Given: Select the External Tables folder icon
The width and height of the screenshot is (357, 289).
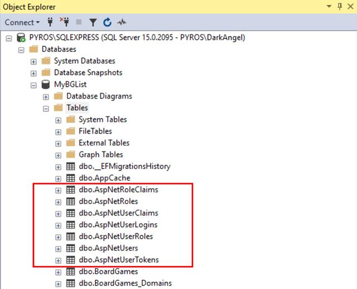Looking at the screenshot, I should tap(71, 143).
